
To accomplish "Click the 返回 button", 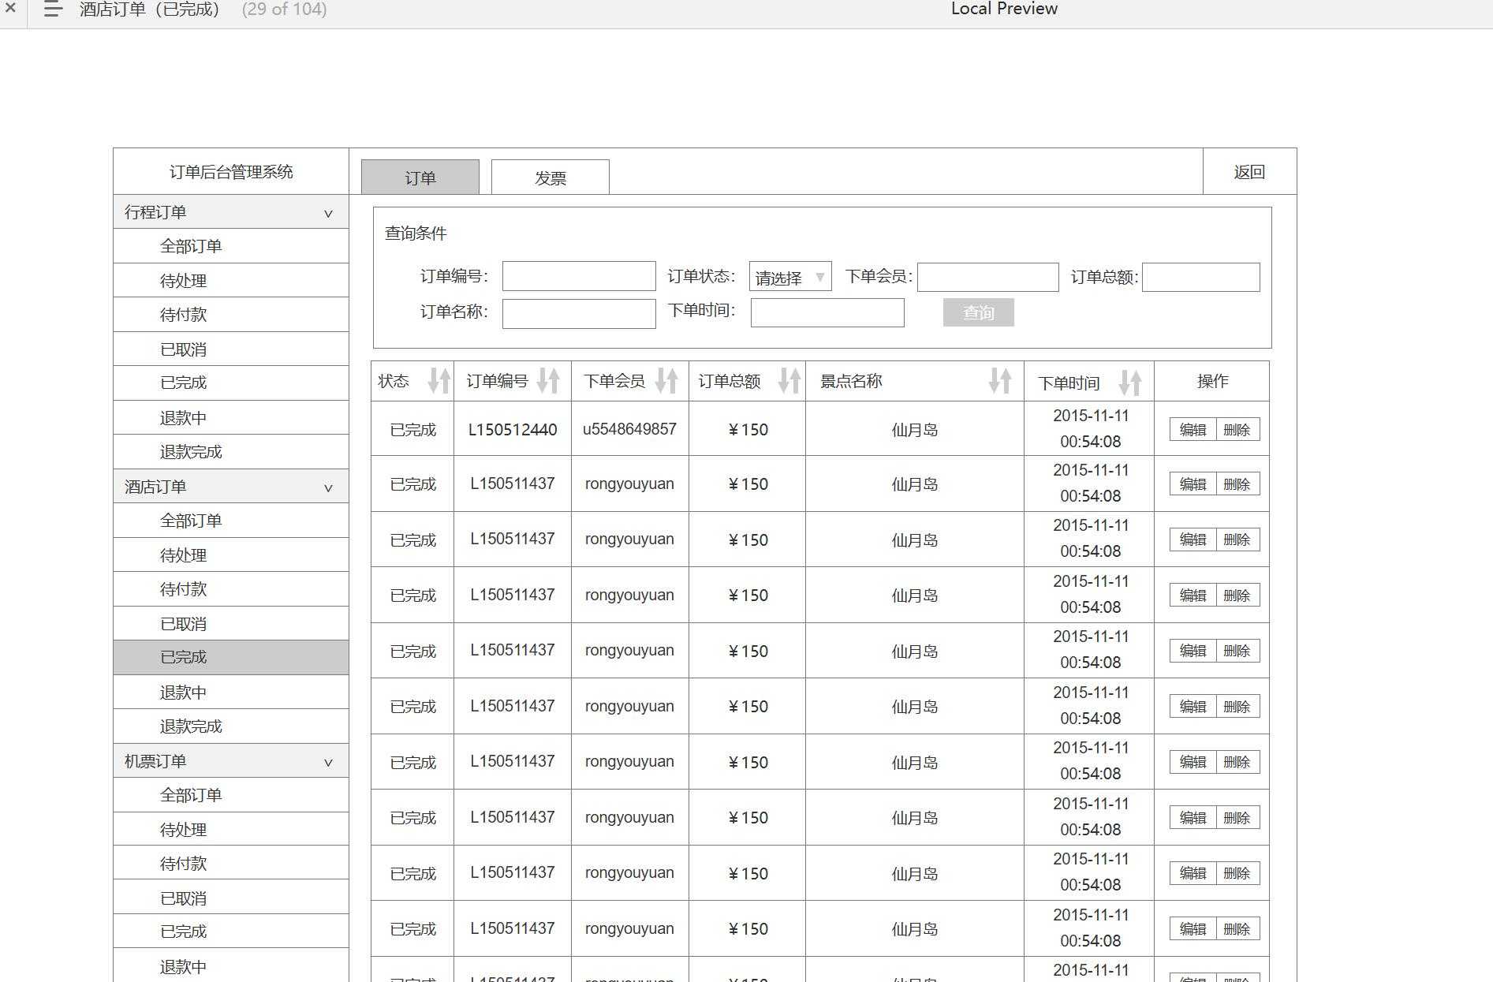I will [x=1249, y=172].
